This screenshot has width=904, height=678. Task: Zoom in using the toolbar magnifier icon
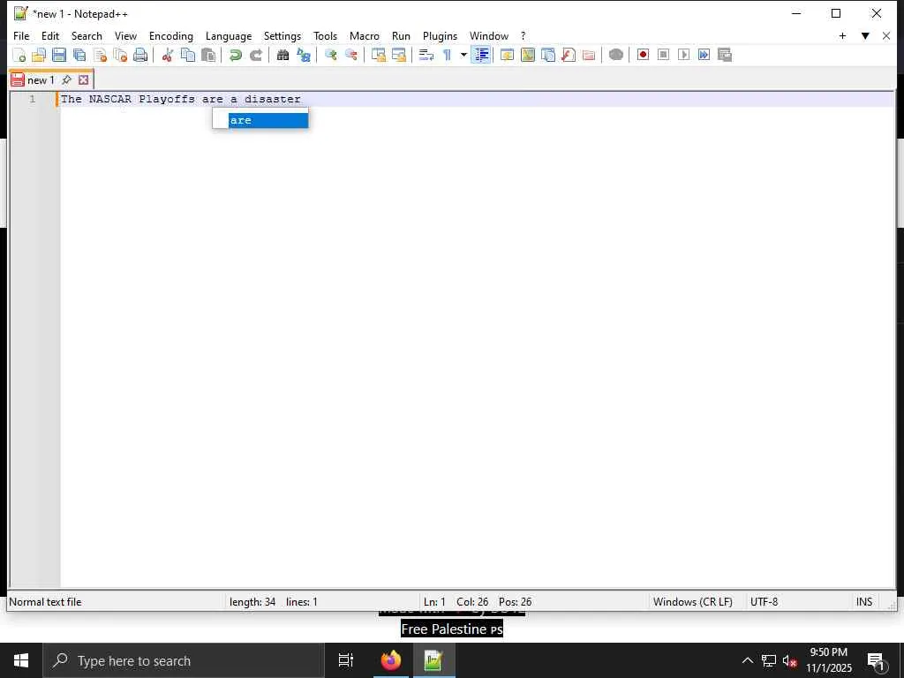pos(330,55)
